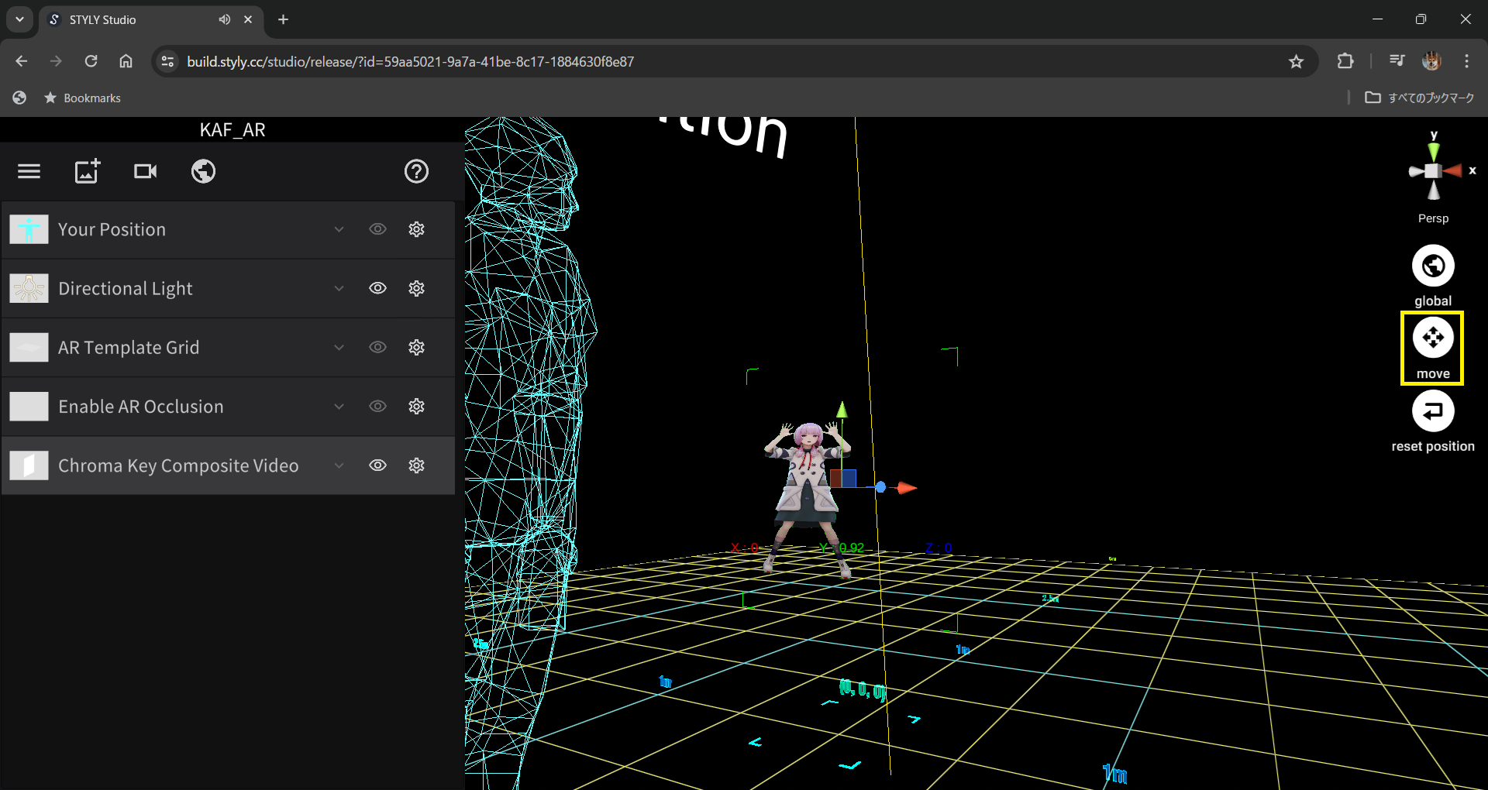Reload the page

tap(91, 61)
